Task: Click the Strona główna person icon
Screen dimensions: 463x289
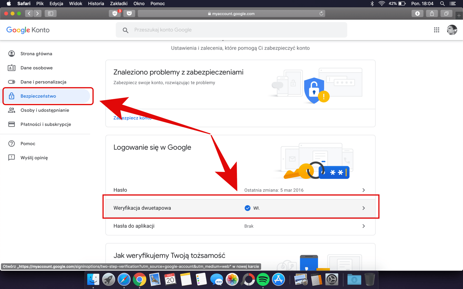Action: 12,54
